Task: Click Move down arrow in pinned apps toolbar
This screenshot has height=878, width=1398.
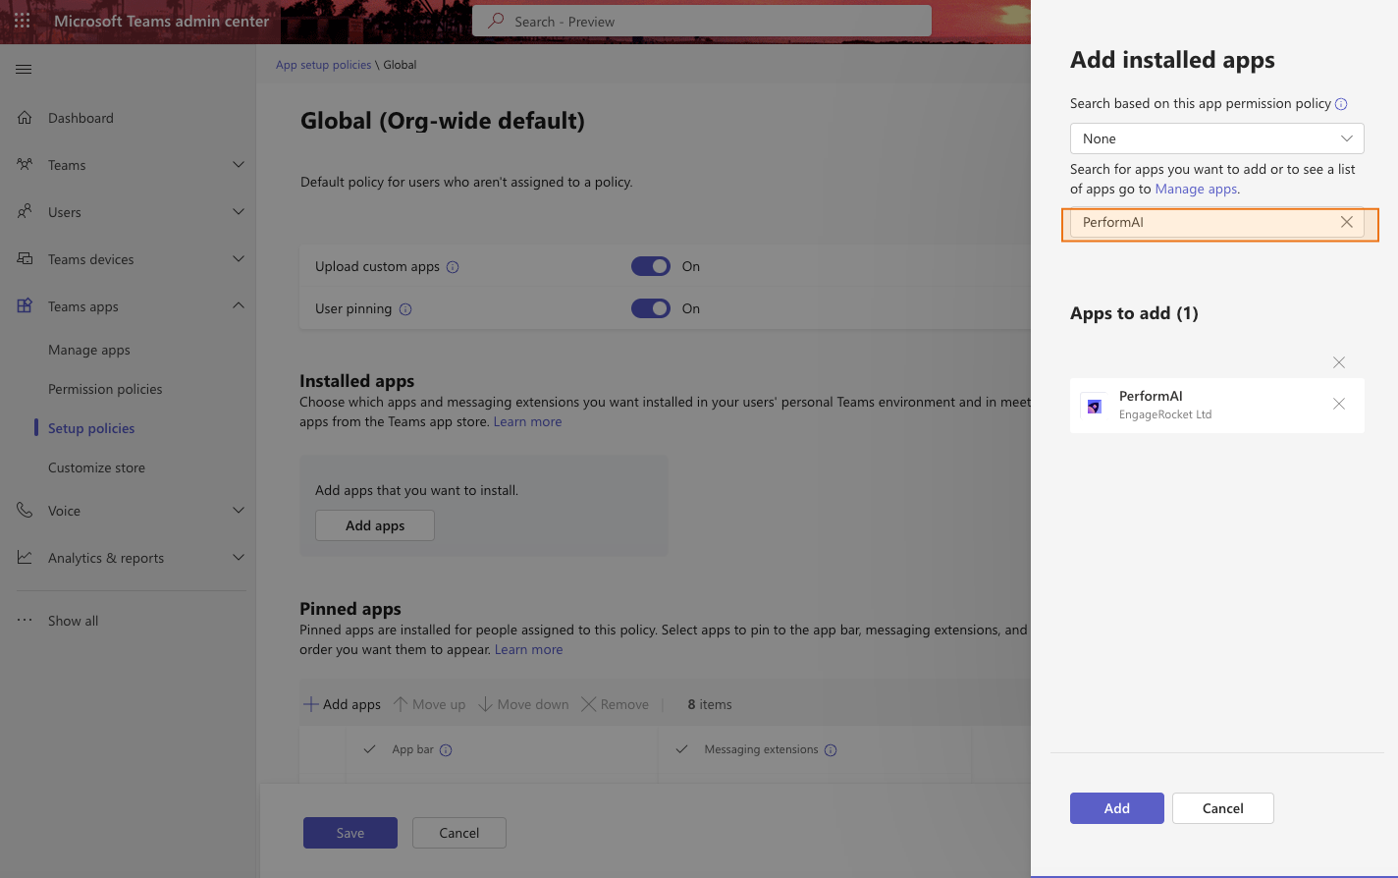Action: pos(523,704)
